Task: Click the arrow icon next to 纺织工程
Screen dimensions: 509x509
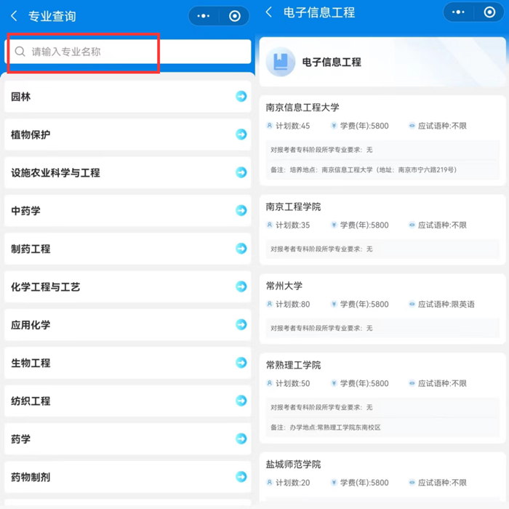Action: pos(241,401)
